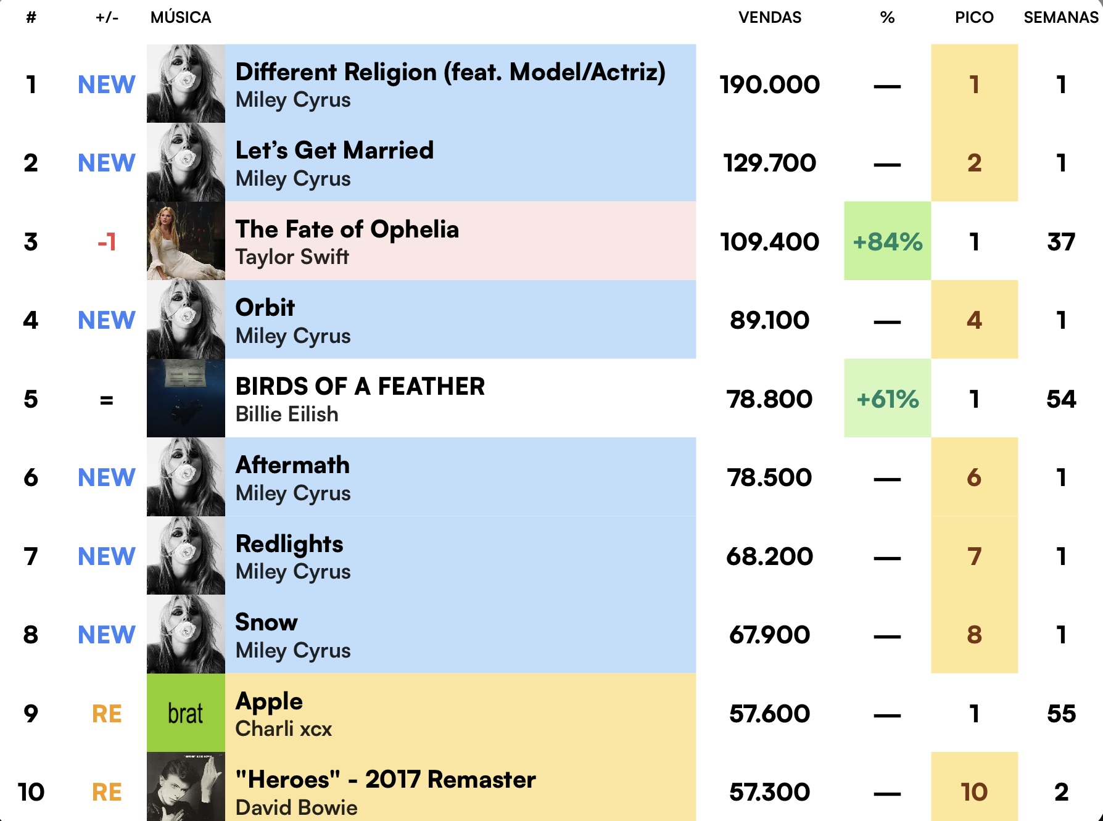This screenshot has height=821, width=1103.
Task: Open Different Religion album cover thumbnail
Action: tap(186, 83)
